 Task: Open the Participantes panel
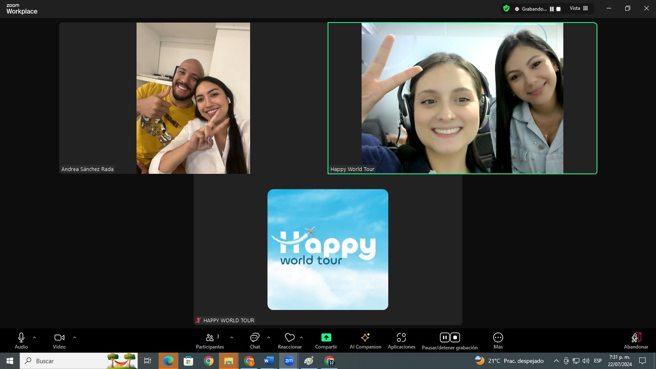(210, 341)
